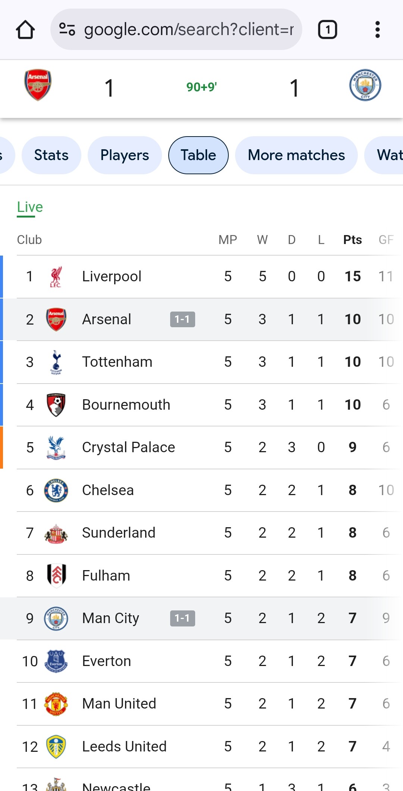Image resolution: width=403 pixels, height=791 pixels.
Task: Switch to the Stats tab
Action: click(51, 155)
